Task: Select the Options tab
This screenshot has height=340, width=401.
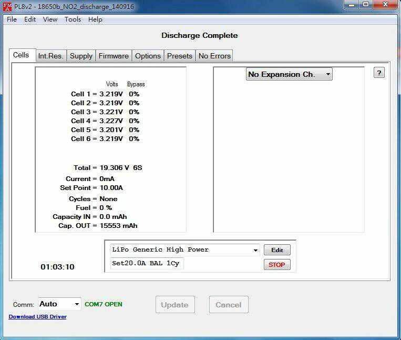Action: point(148,56)
